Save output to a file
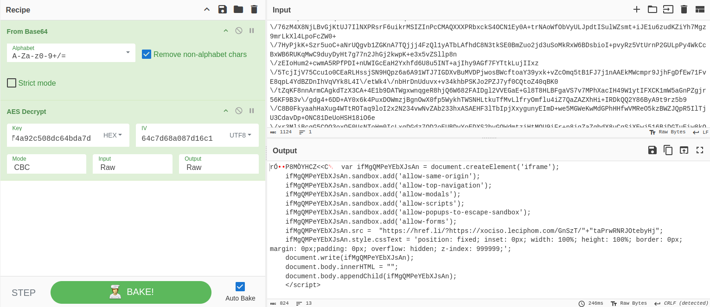This screenshot has width=710, height=307. [652, 150]
